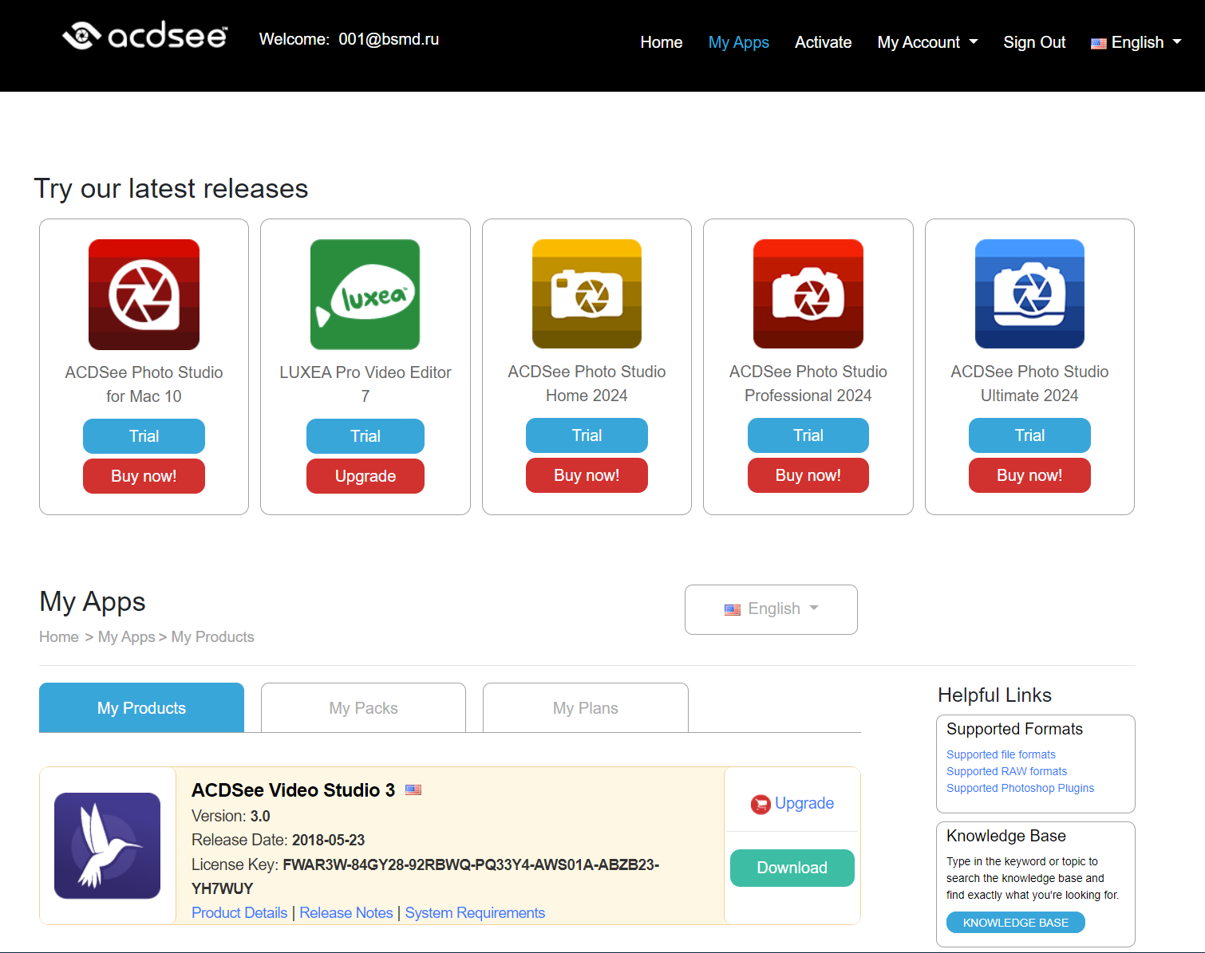Open the header English language dropdown

1136,42
